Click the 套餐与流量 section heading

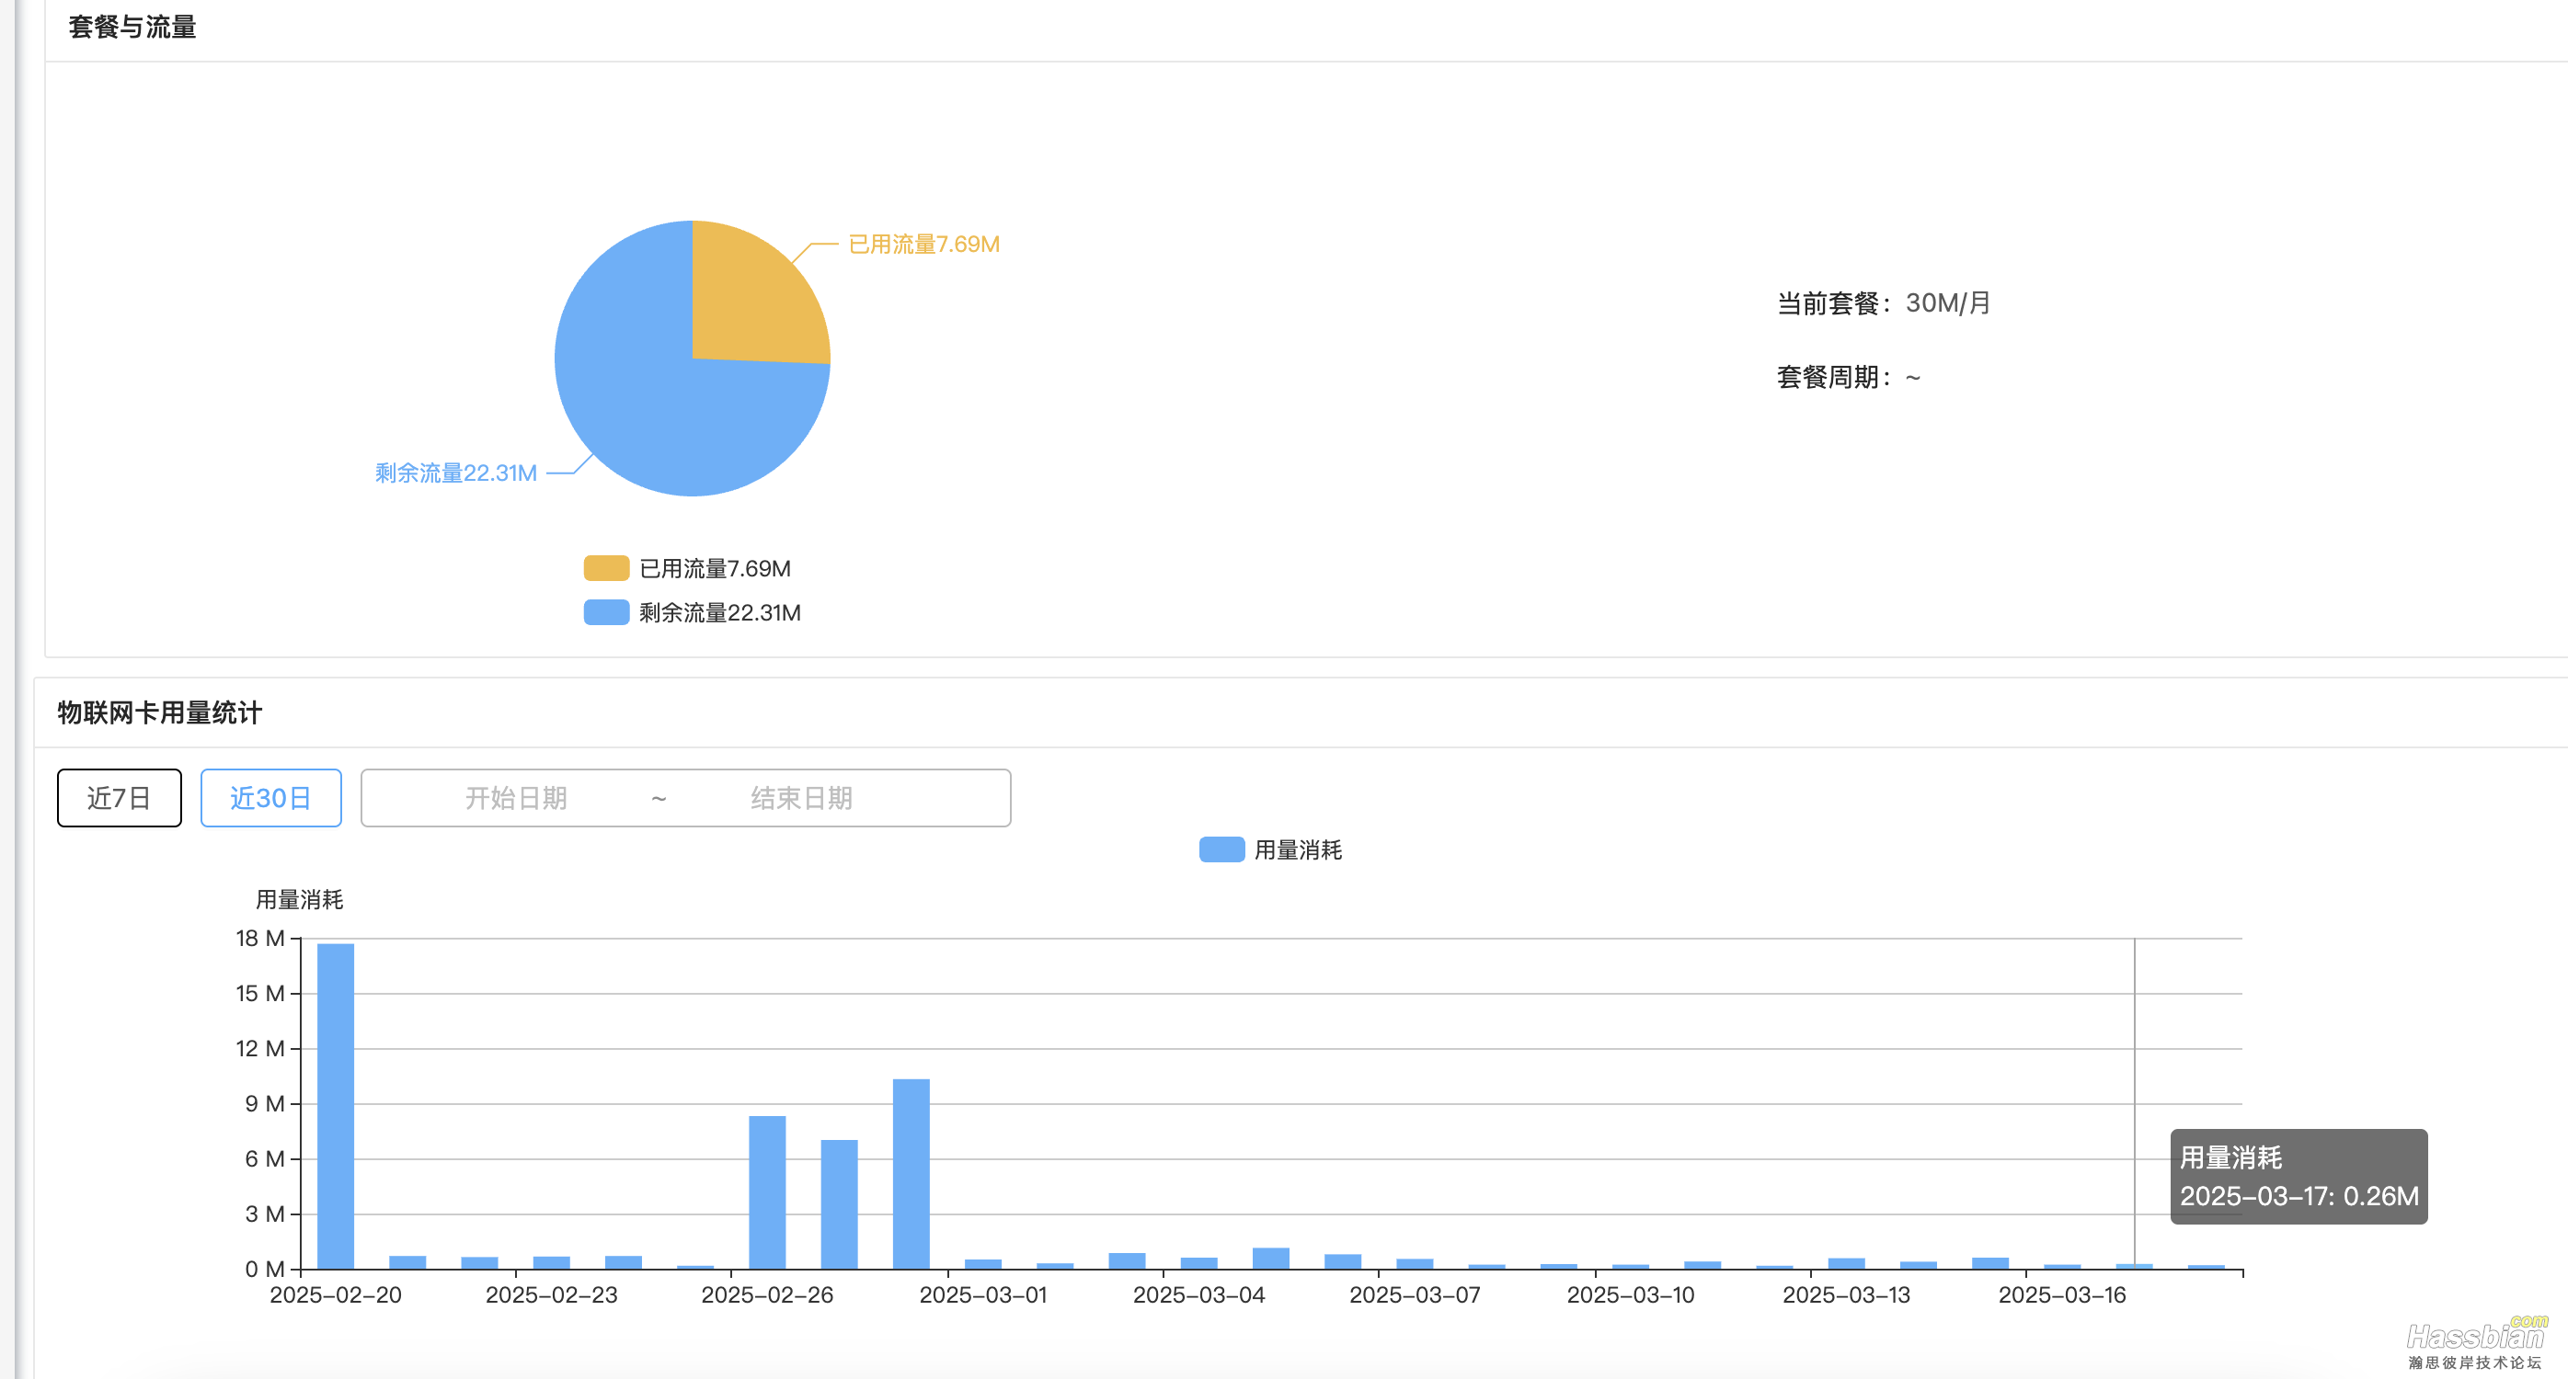(132, 27)
